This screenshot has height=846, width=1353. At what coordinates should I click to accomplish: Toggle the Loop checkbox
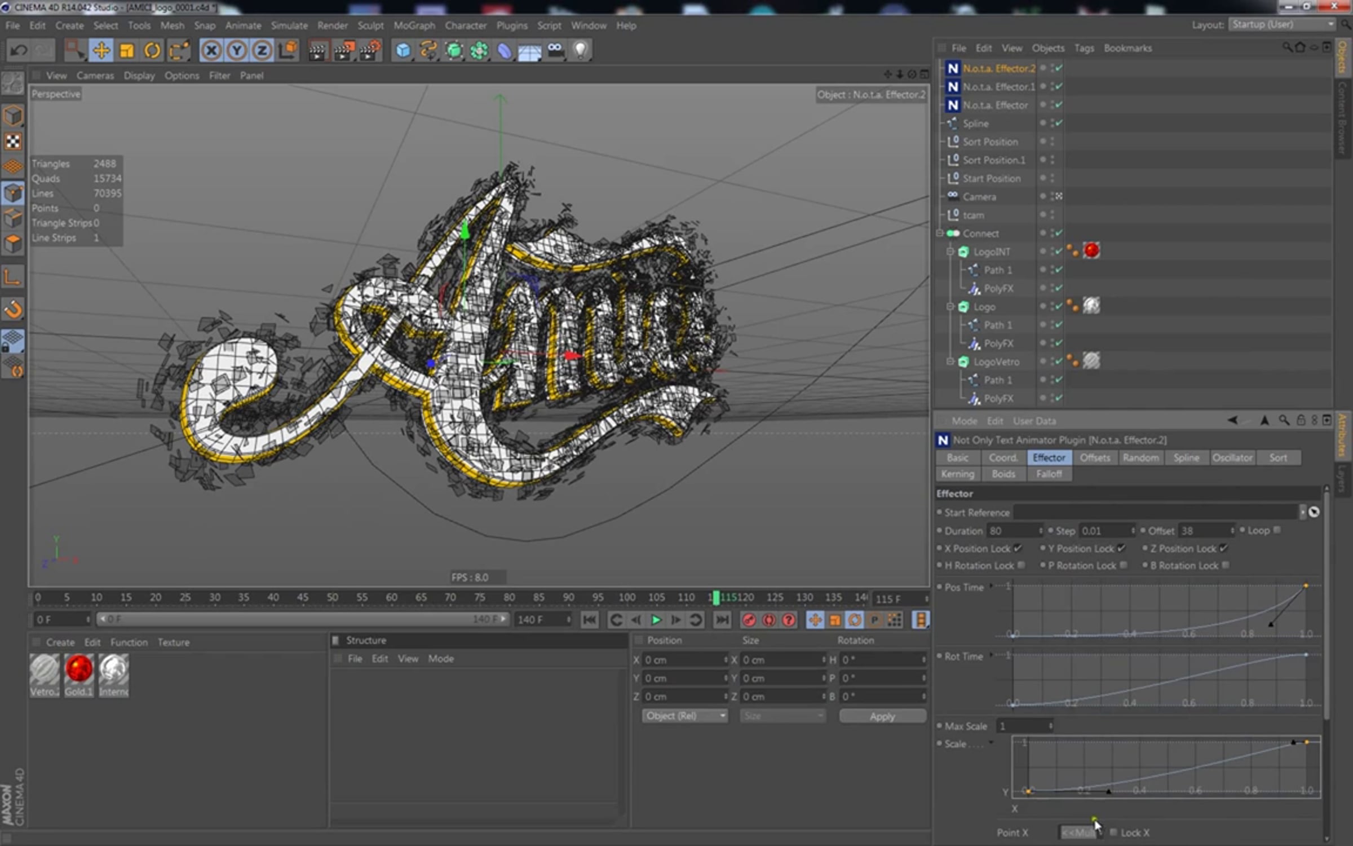click(1277, 530)
